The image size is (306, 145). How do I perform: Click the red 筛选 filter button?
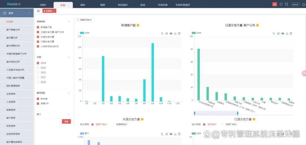66,121
